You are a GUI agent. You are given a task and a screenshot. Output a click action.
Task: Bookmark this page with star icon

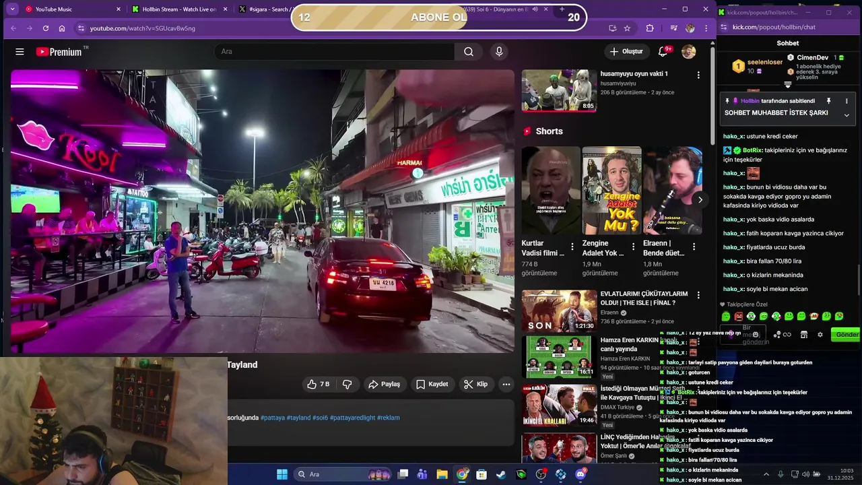coord(627,28)
